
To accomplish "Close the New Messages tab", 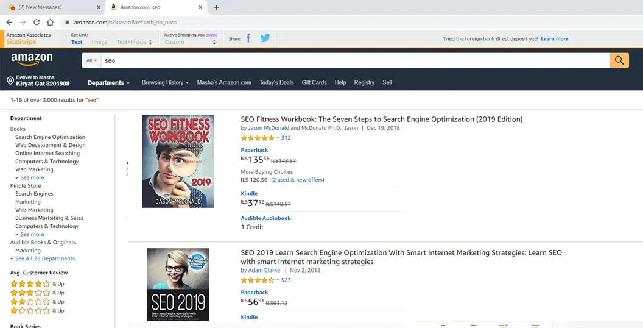I will pos(99,7).
